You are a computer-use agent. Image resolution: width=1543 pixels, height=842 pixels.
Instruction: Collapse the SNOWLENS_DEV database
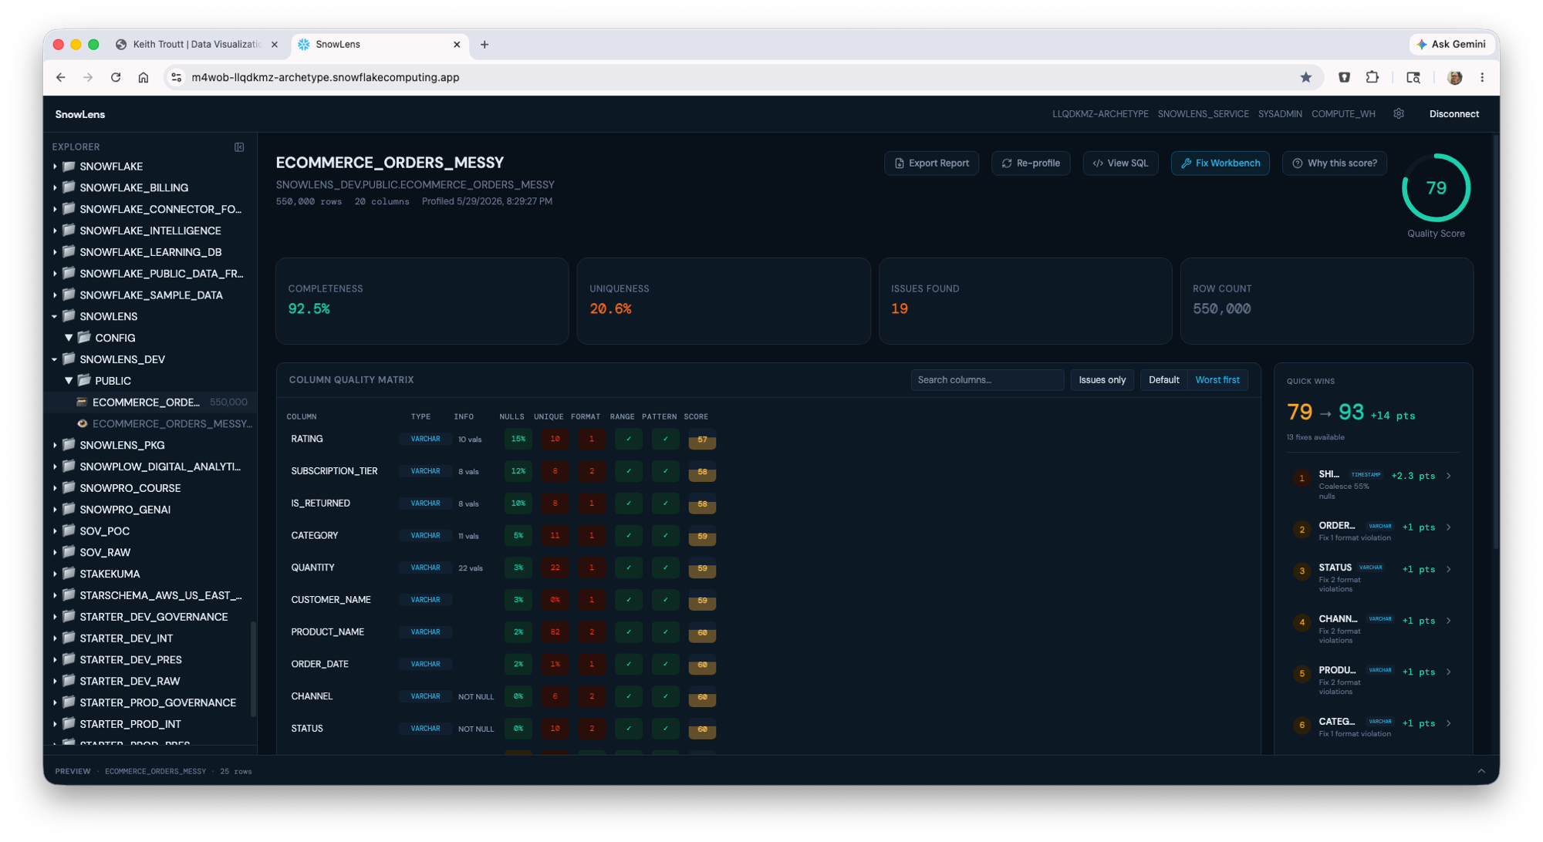point(55,359)
